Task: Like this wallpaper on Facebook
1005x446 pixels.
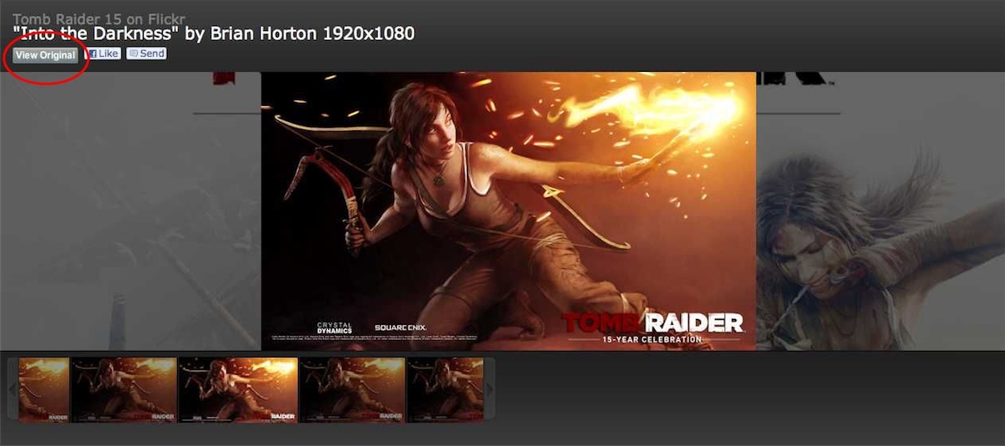Action: [x=103, y=53]
